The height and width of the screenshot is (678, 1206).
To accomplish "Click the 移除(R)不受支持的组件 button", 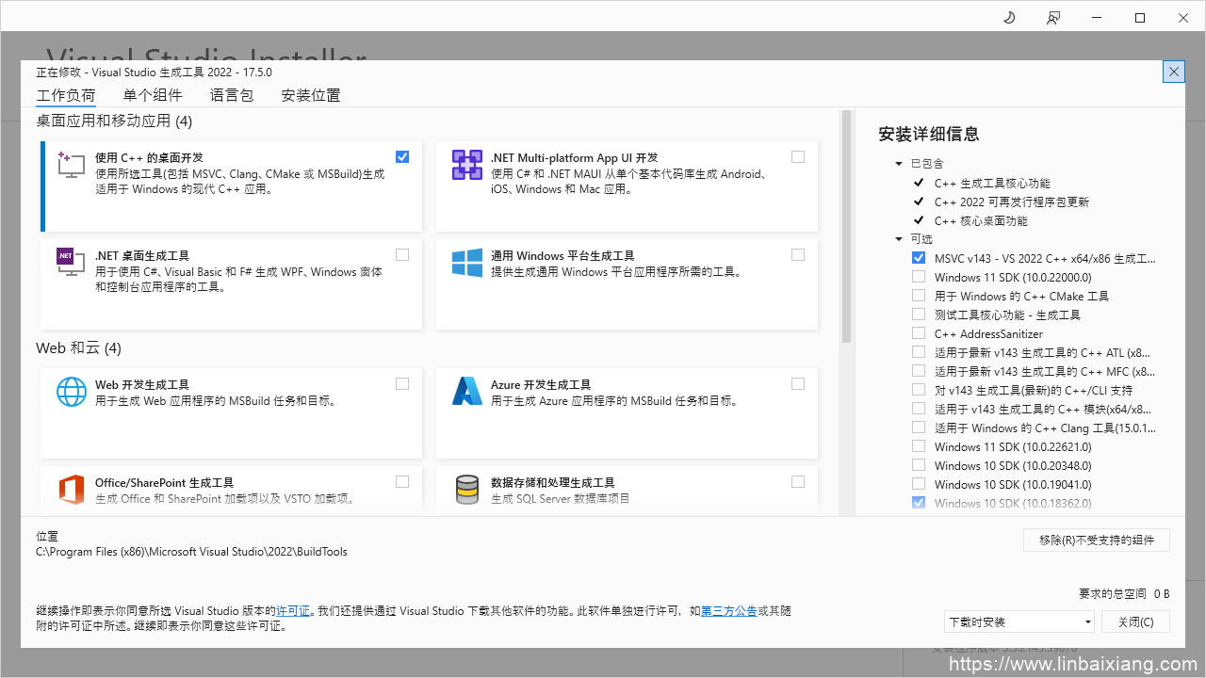I will (1096, 540).
